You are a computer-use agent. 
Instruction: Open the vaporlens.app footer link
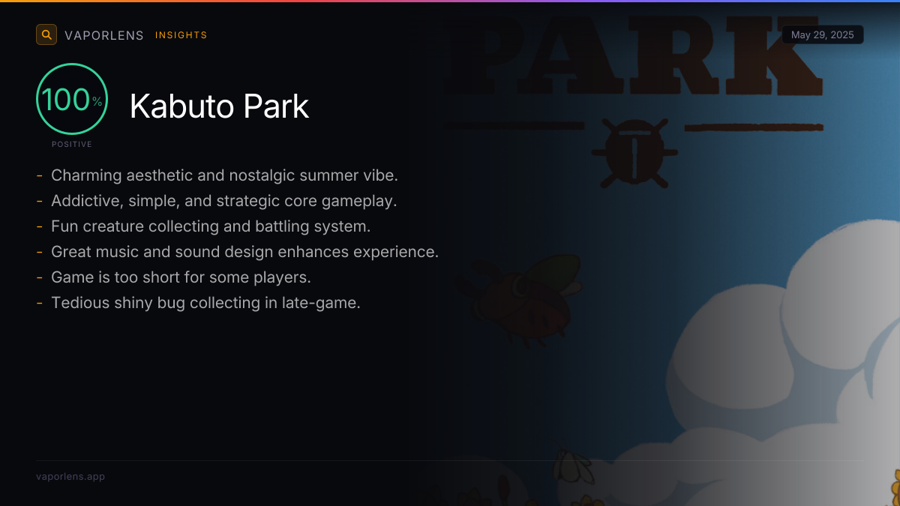tap(70, 477)
